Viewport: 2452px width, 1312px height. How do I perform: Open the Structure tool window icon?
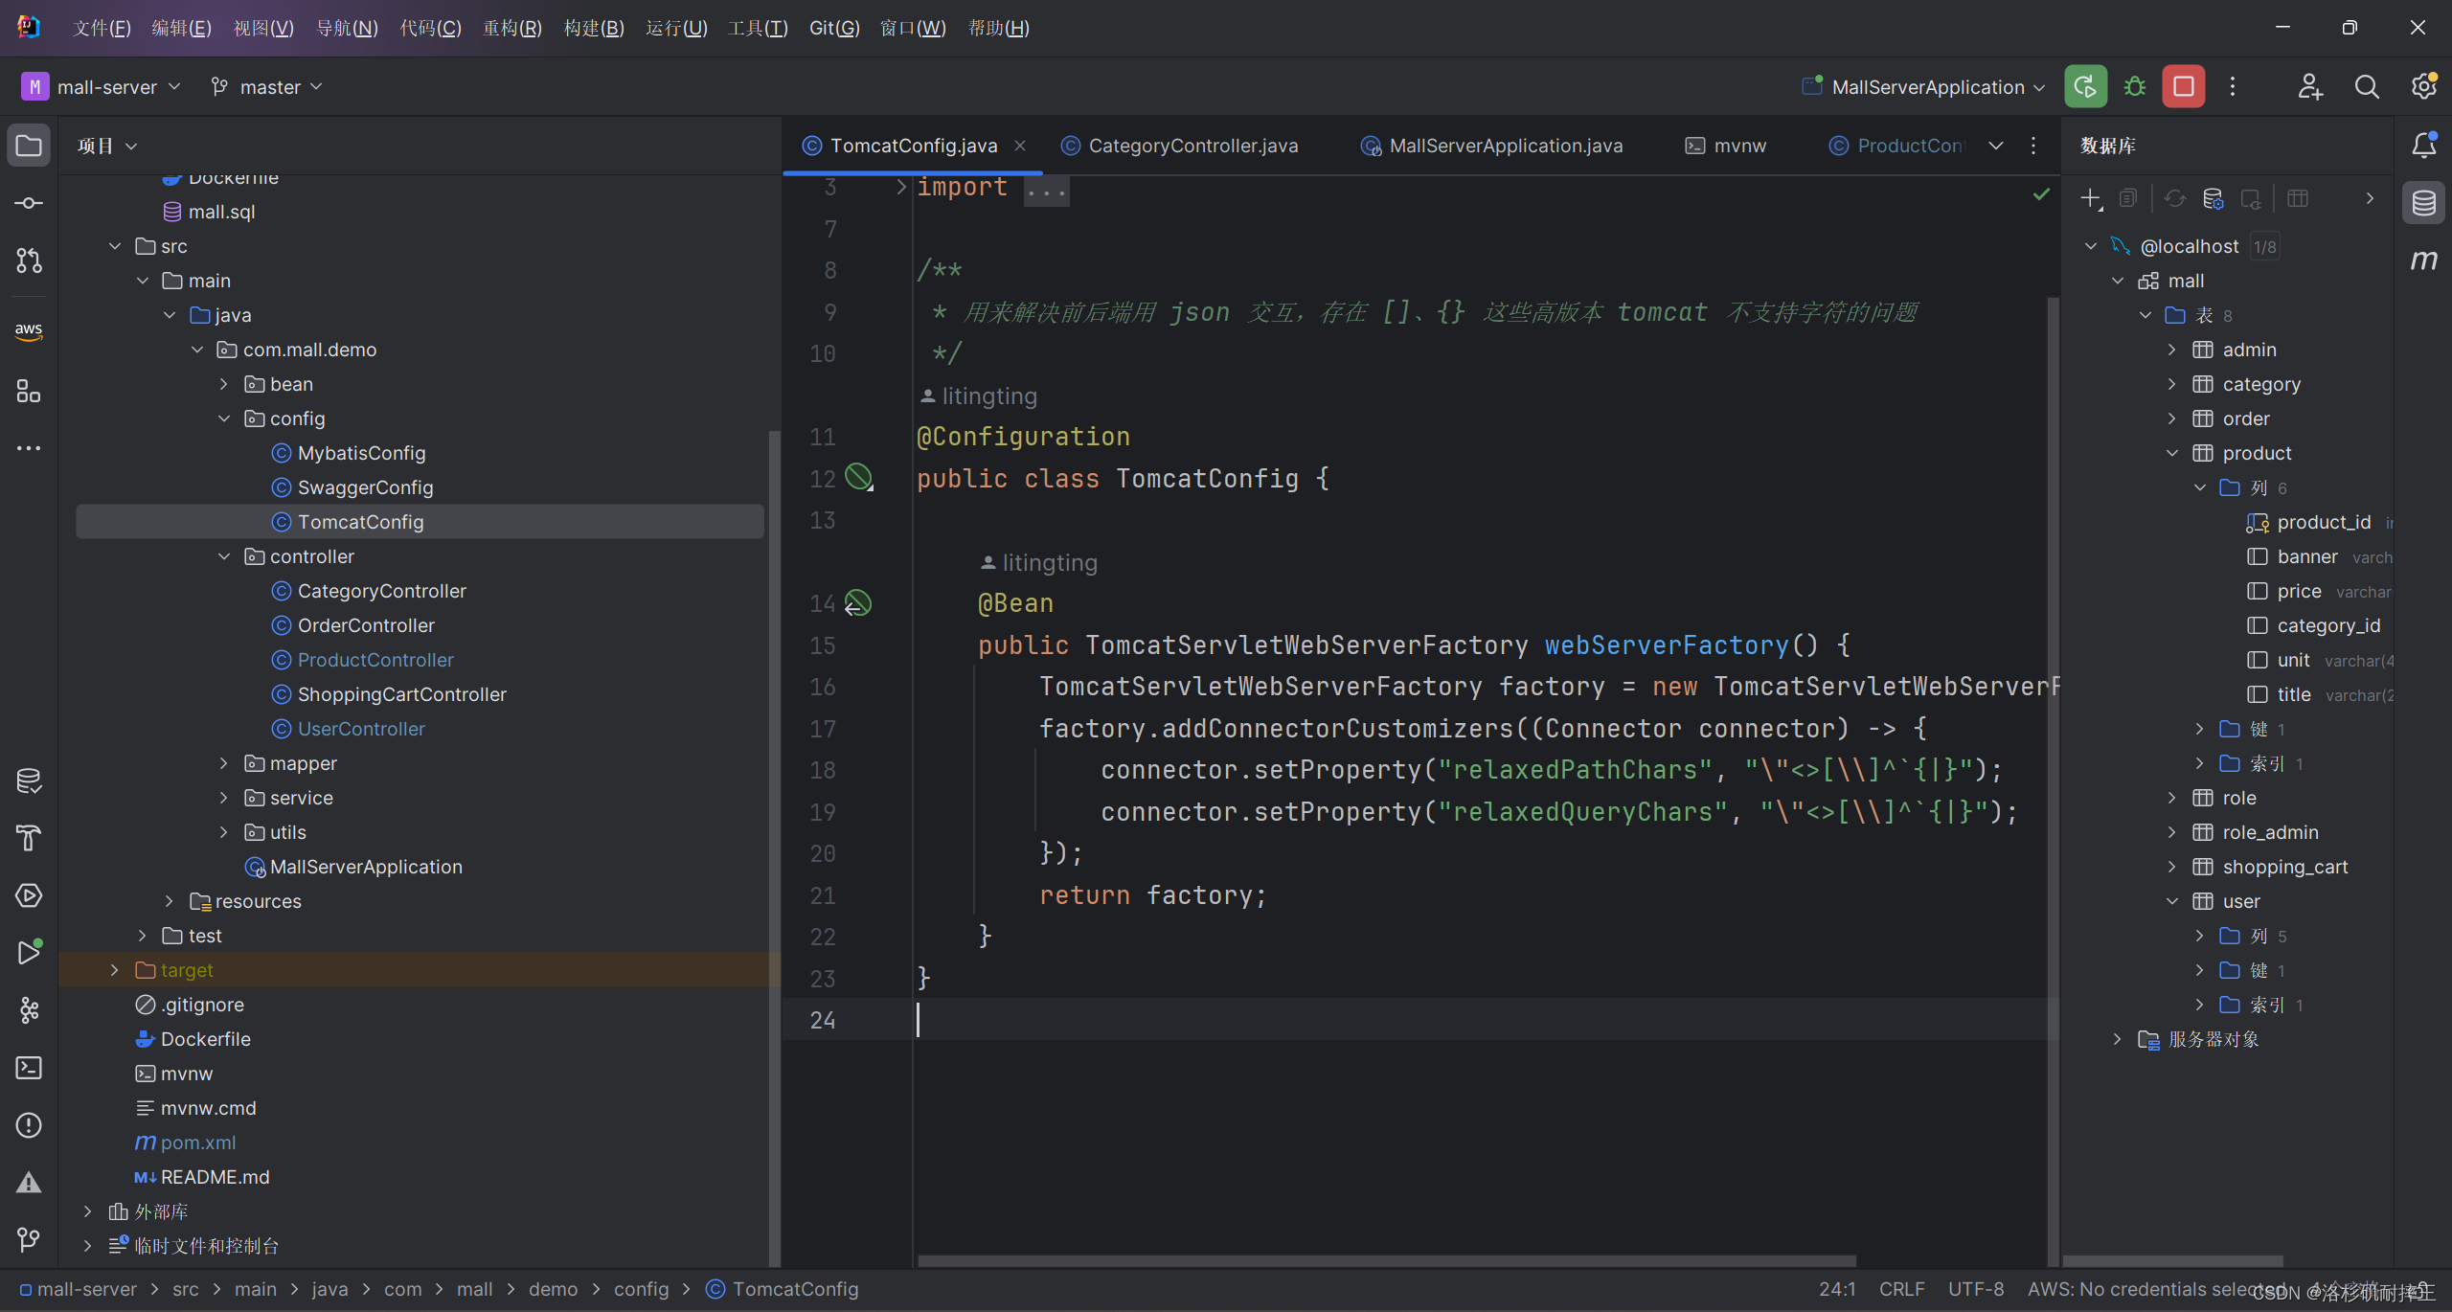(29, 391)
